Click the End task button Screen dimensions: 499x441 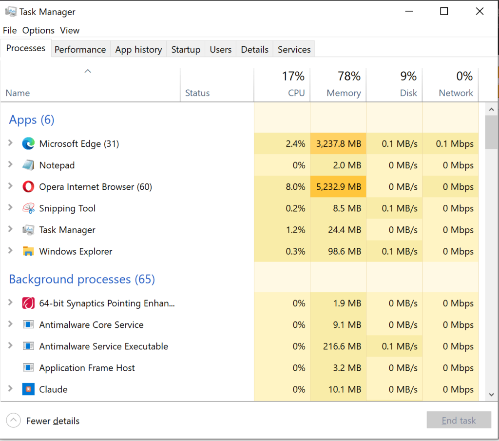click(459, 421)
